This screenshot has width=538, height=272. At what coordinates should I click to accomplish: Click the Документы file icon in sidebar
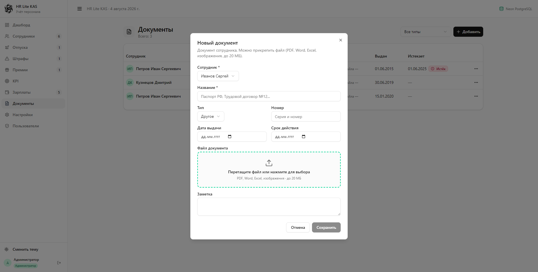(7, 103)
